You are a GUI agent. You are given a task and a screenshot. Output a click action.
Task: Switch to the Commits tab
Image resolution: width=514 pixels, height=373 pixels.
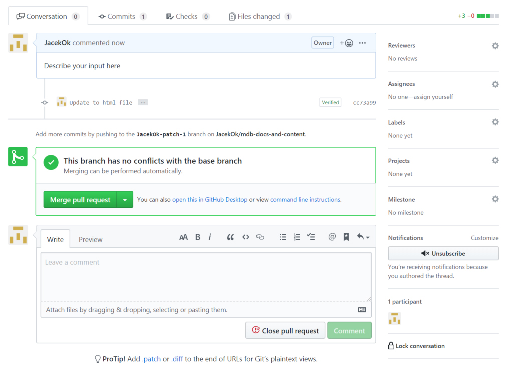coord(122,16)
